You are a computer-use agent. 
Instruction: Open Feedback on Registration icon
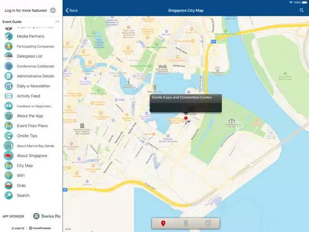click(x=8, y=106)
